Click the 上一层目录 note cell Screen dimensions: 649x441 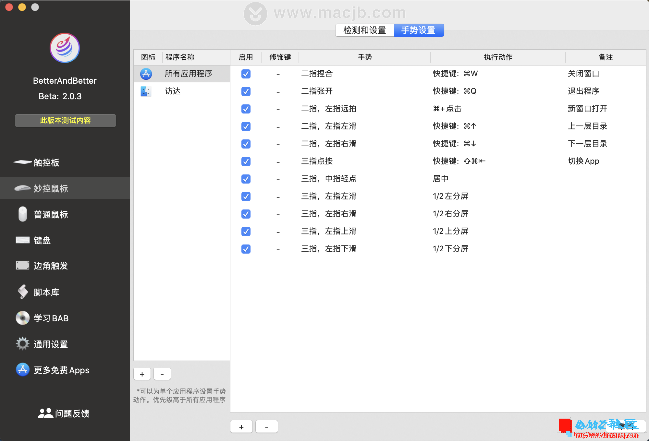coord(587,126)
